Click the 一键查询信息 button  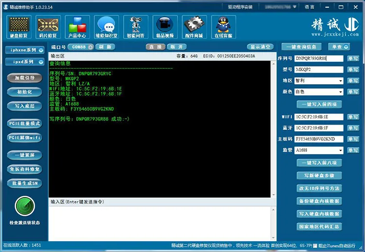coord(301,47)
